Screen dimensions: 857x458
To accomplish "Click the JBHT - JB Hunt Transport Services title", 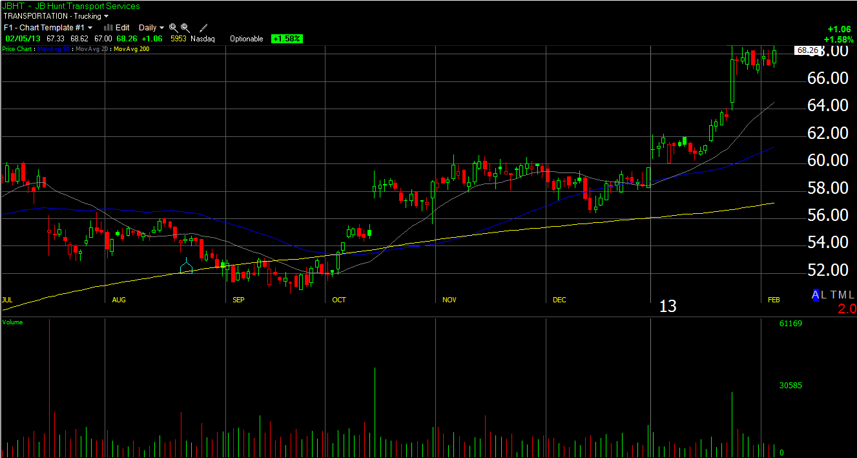I will [71, 6].
